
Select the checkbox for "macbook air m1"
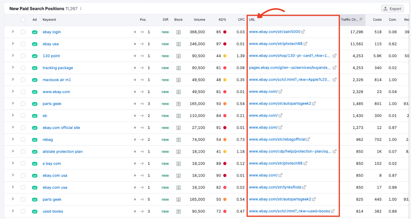(x=23, y=80)
